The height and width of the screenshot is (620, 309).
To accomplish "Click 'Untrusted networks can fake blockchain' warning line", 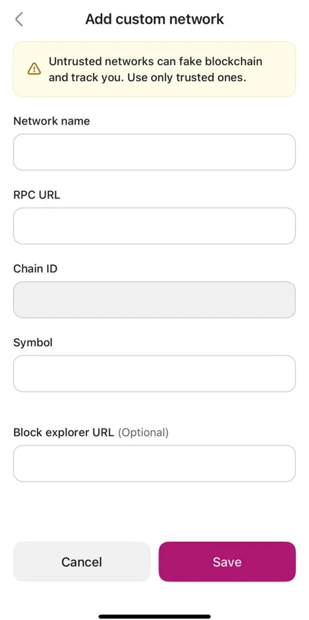I will pyautogui.click(x=156, y=62).
